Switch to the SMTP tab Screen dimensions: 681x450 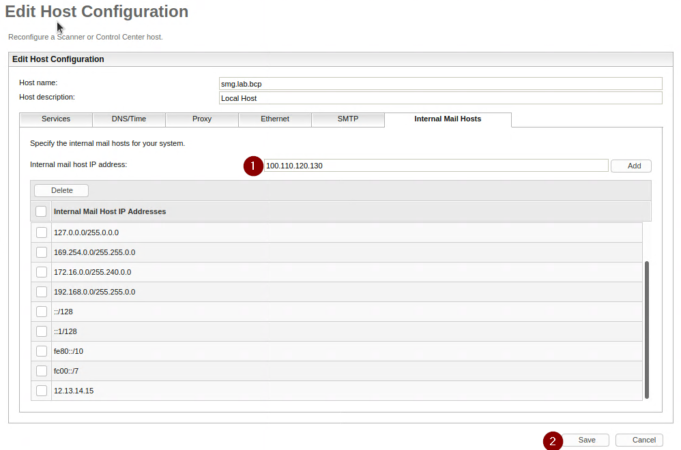tap(348, 119)
